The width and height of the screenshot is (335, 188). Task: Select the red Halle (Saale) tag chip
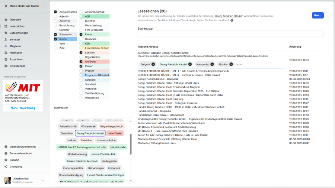coord(115,133)
